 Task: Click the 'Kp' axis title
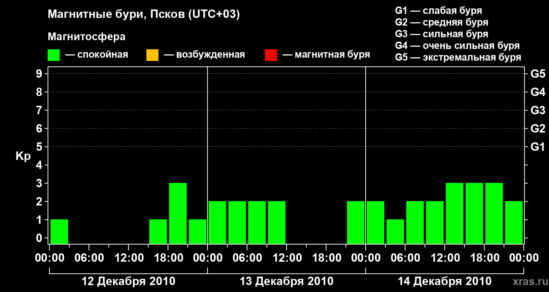coord(23,156)
